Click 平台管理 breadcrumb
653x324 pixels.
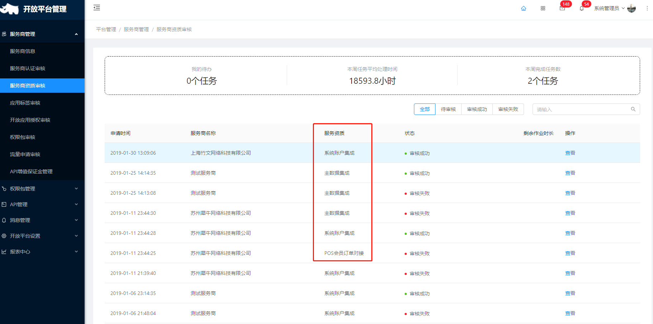click(106, 29)
